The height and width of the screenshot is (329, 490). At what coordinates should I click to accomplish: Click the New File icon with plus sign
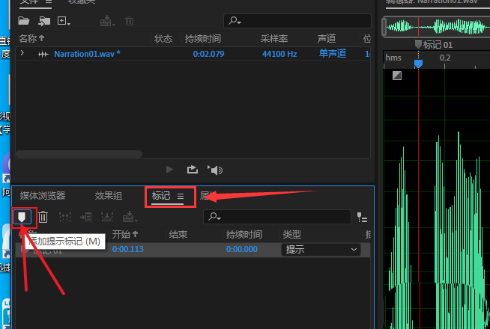(x=64, y=21)
